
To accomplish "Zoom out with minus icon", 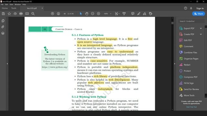I will click(93, 14).
